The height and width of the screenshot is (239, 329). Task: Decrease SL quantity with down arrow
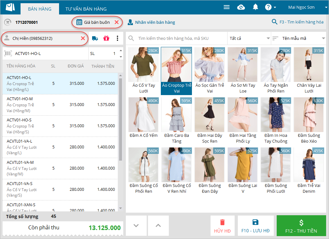[121, 57]
